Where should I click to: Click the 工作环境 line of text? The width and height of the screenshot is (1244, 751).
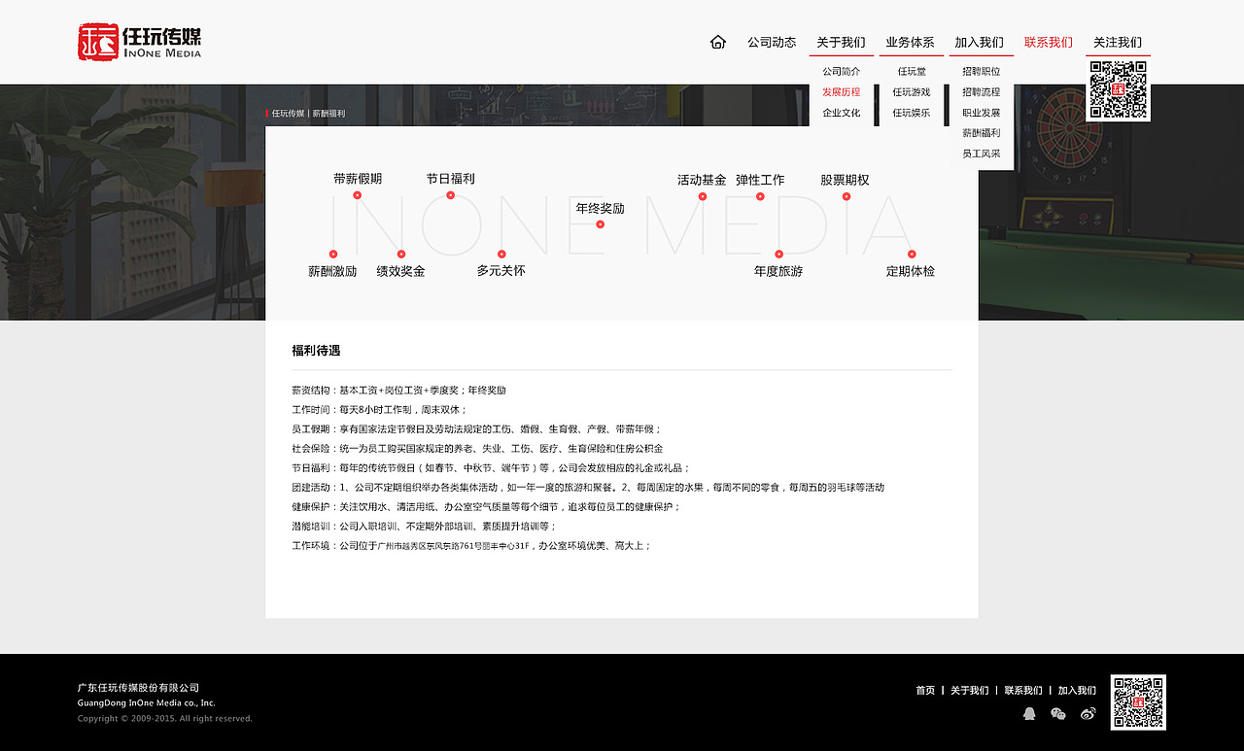click(471, 545)
